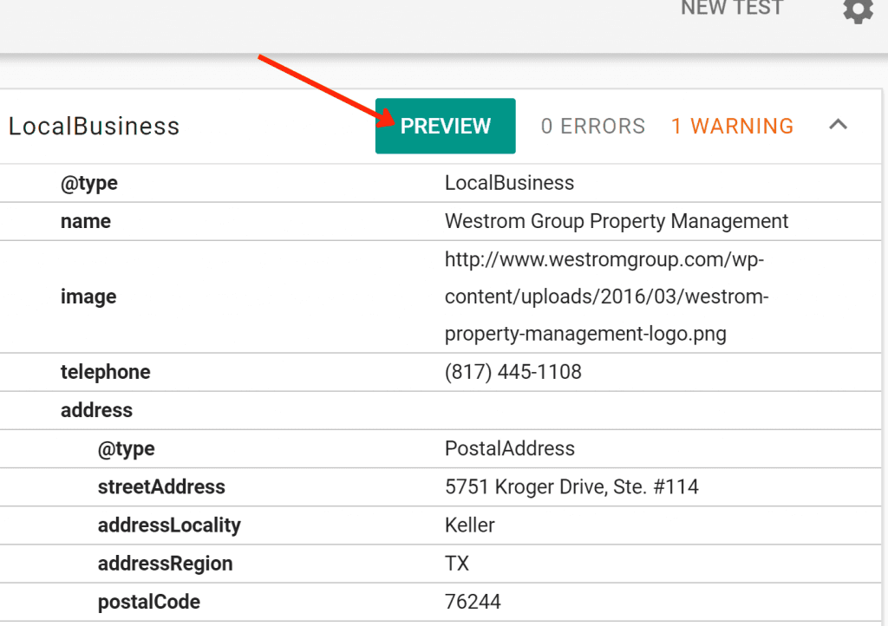
Task: Select the 5751 Kroger Drive address value
Action: tap(571, 486)
